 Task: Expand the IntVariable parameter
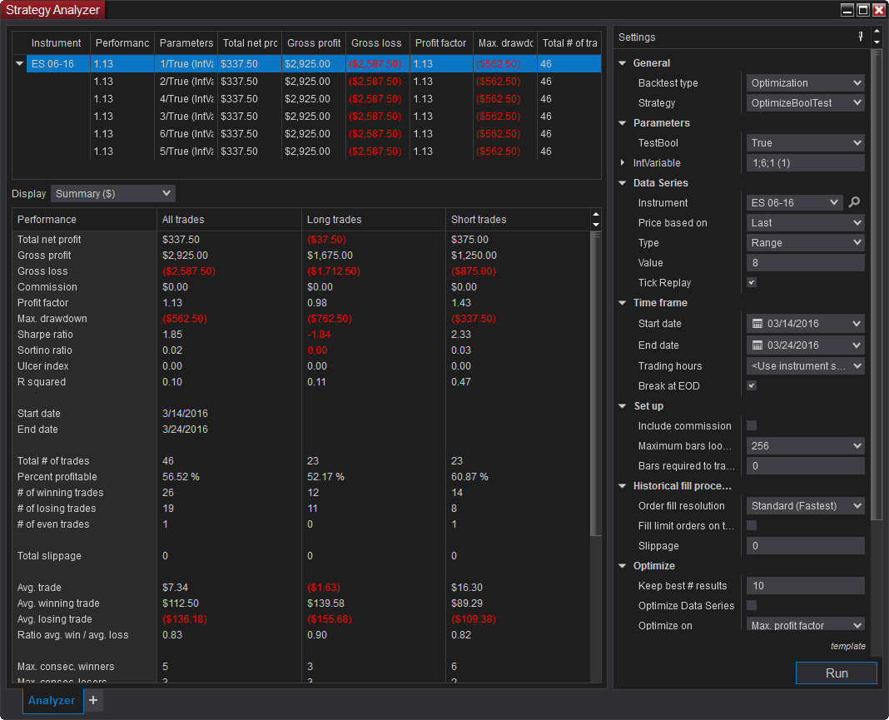coord(623,162)
